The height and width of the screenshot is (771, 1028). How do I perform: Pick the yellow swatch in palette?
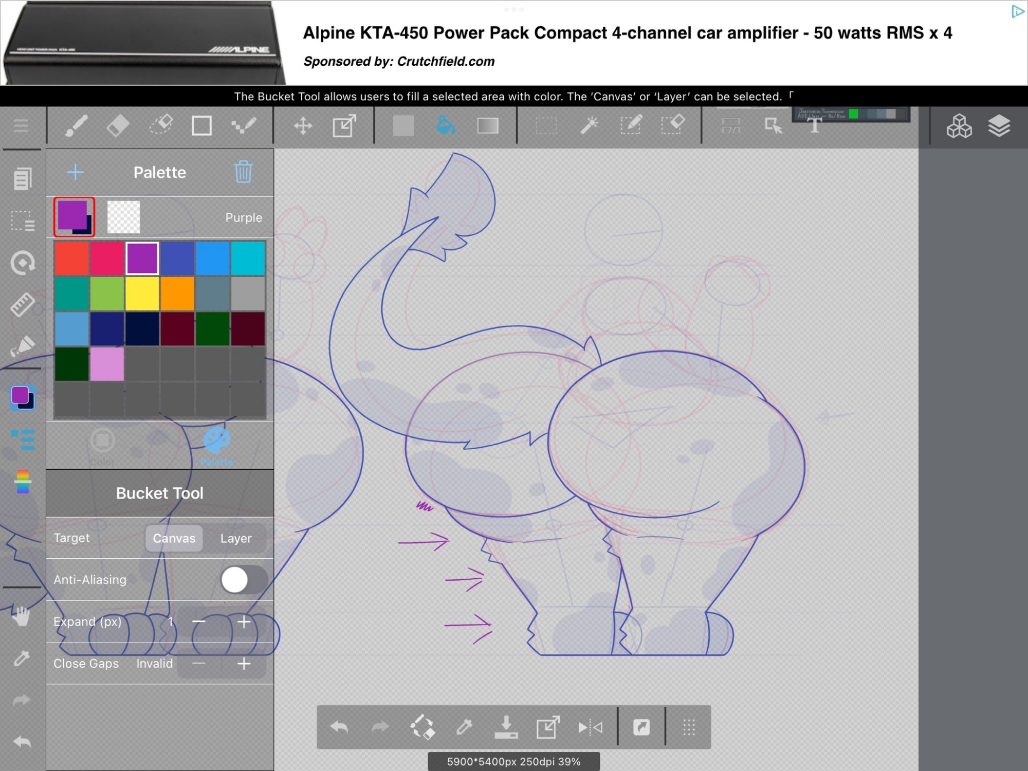[x=142, y=293]
